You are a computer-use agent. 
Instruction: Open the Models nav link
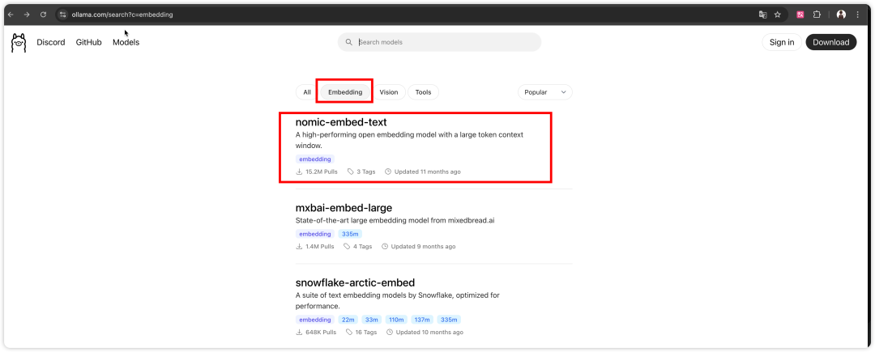(126, 42)
